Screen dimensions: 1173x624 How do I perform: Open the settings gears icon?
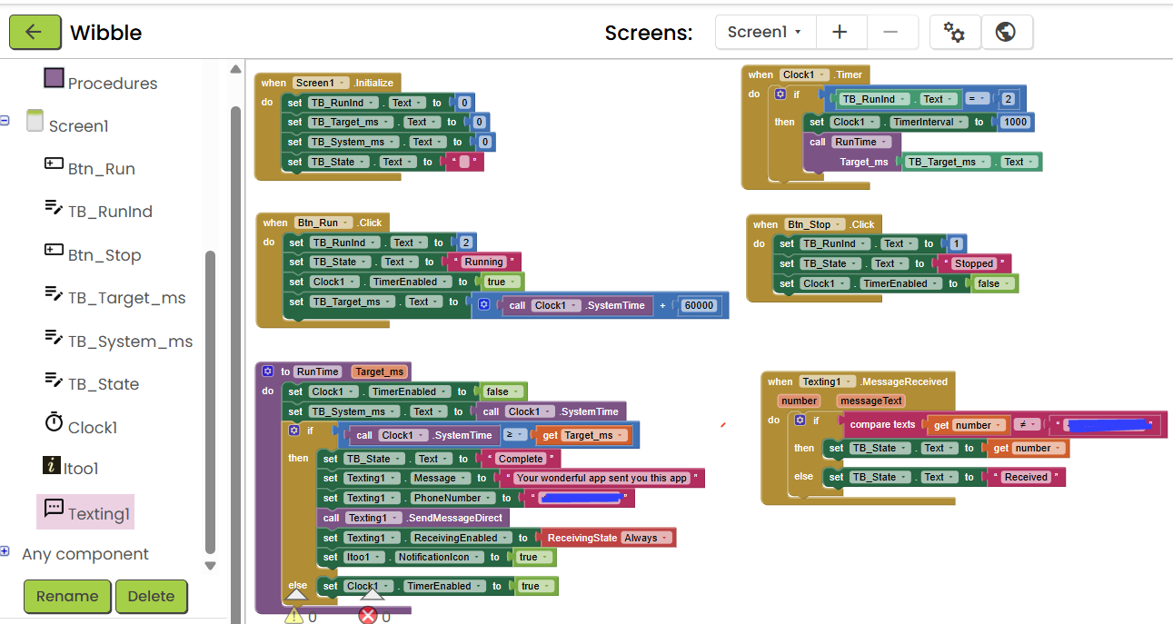tap(954, 32)
